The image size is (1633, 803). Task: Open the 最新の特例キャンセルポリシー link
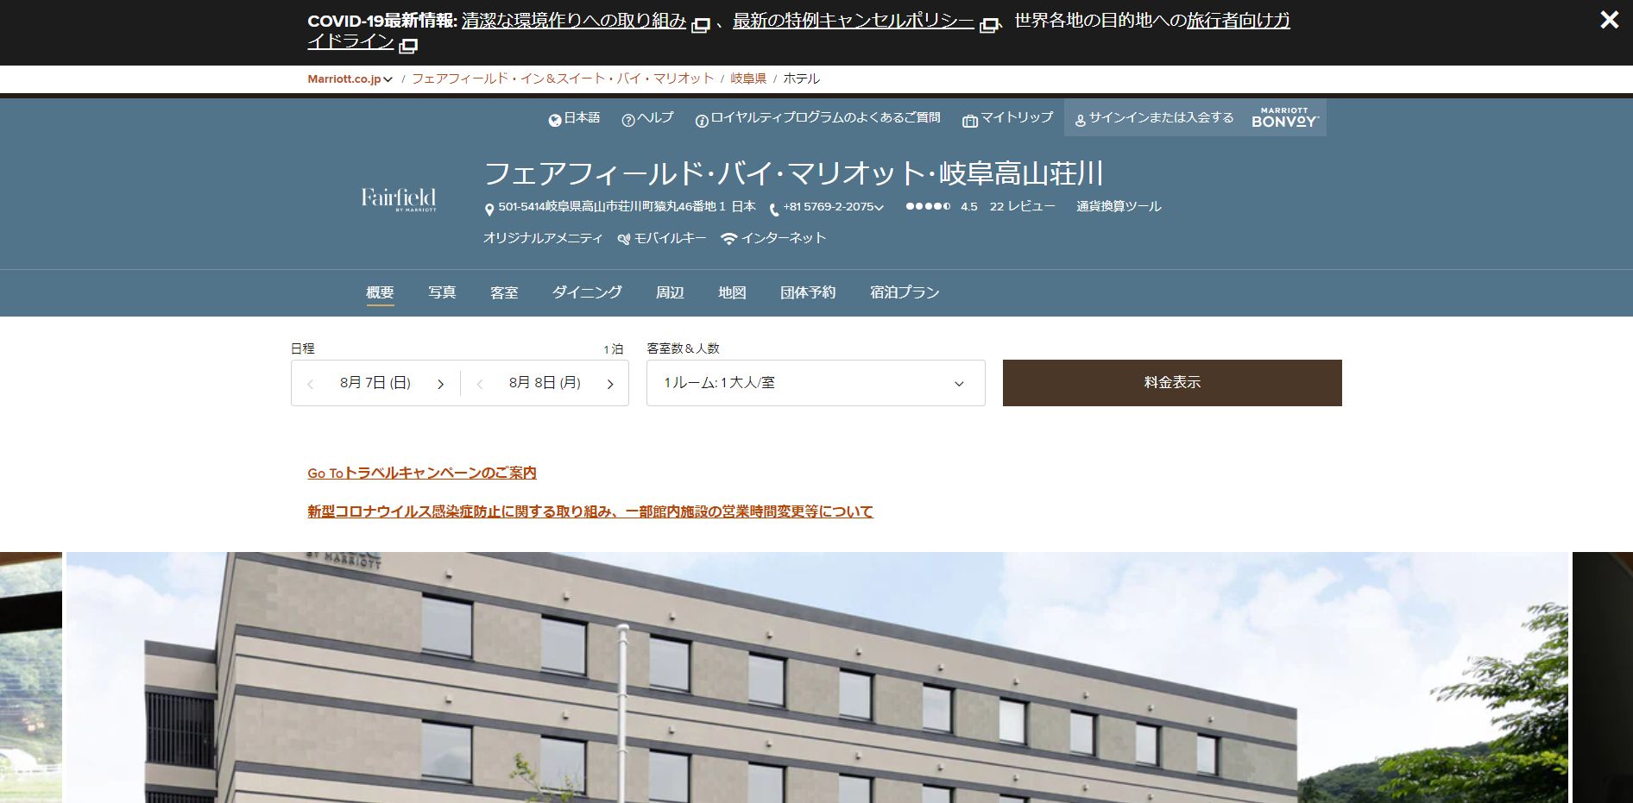click(x=854, y=21)
